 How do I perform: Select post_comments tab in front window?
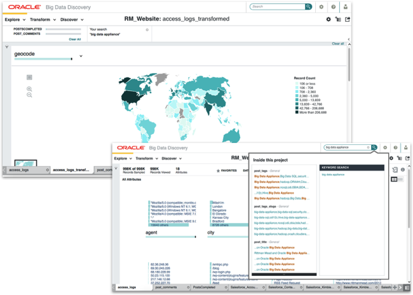(166, 287)
